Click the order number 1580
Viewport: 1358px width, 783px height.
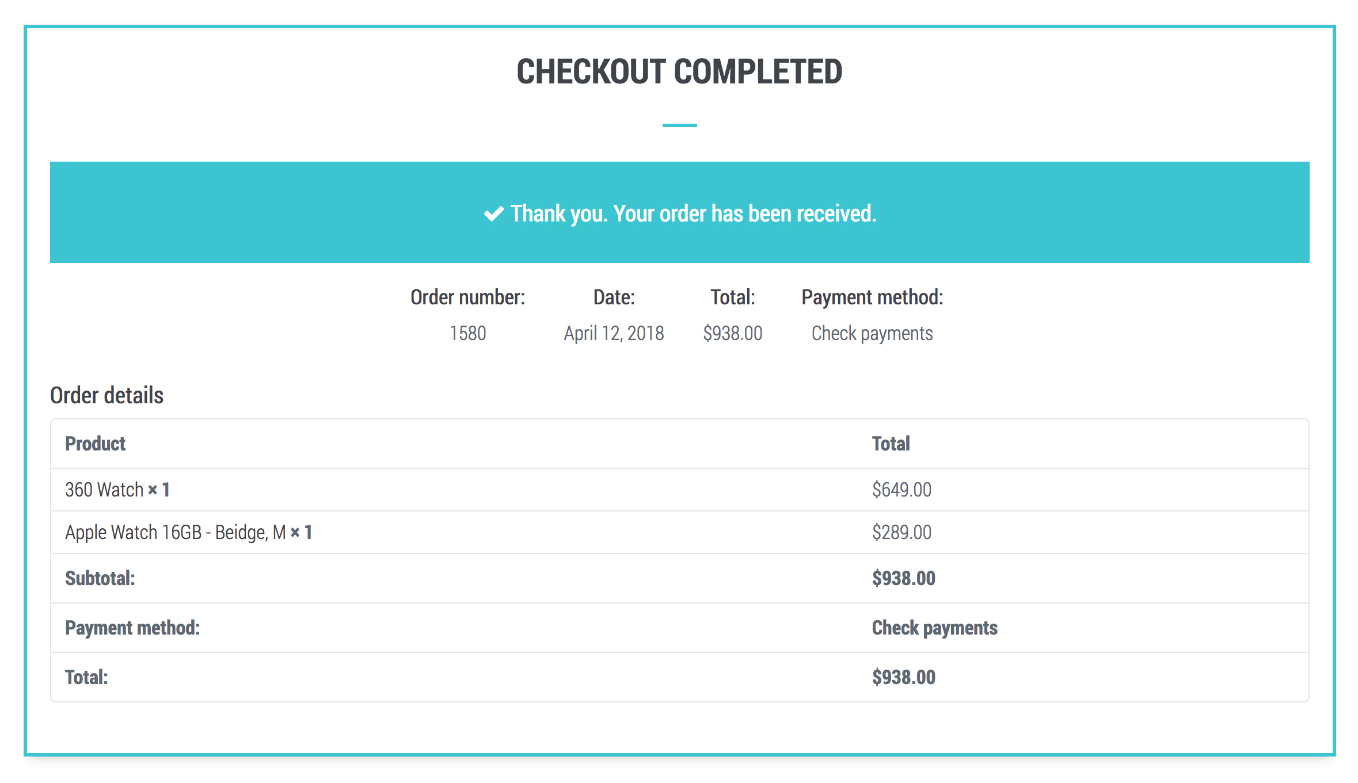(x=467, y=333)
